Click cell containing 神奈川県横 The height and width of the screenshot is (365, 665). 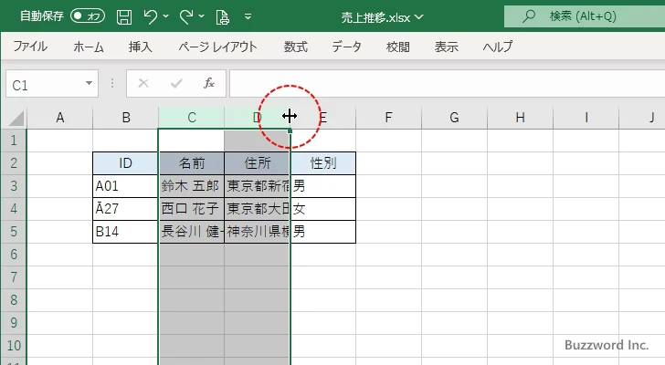coord(257,232)
